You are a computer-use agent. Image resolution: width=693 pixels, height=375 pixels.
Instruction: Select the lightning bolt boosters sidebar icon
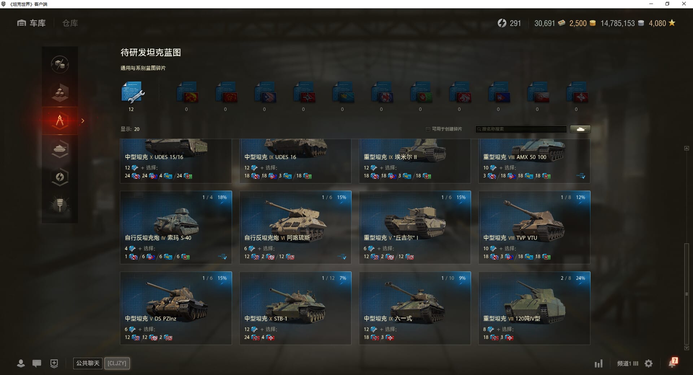coord(60,177)
